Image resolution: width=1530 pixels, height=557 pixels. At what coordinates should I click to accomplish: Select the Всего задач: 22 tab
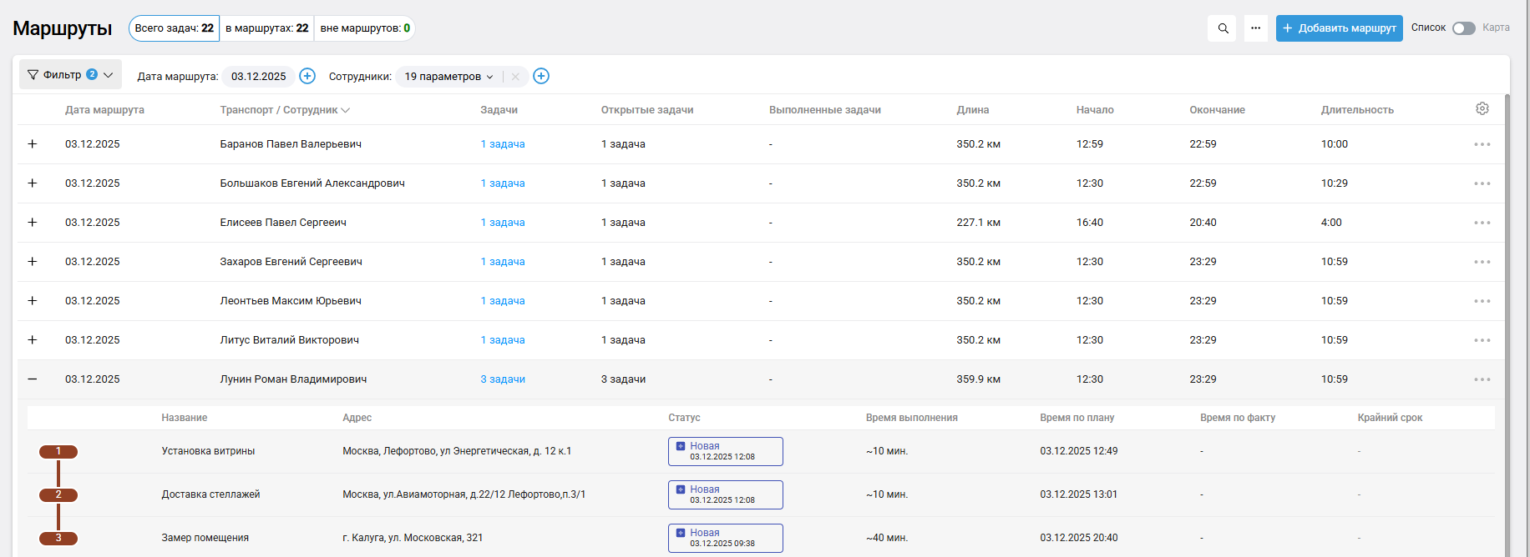pos(174,28)
